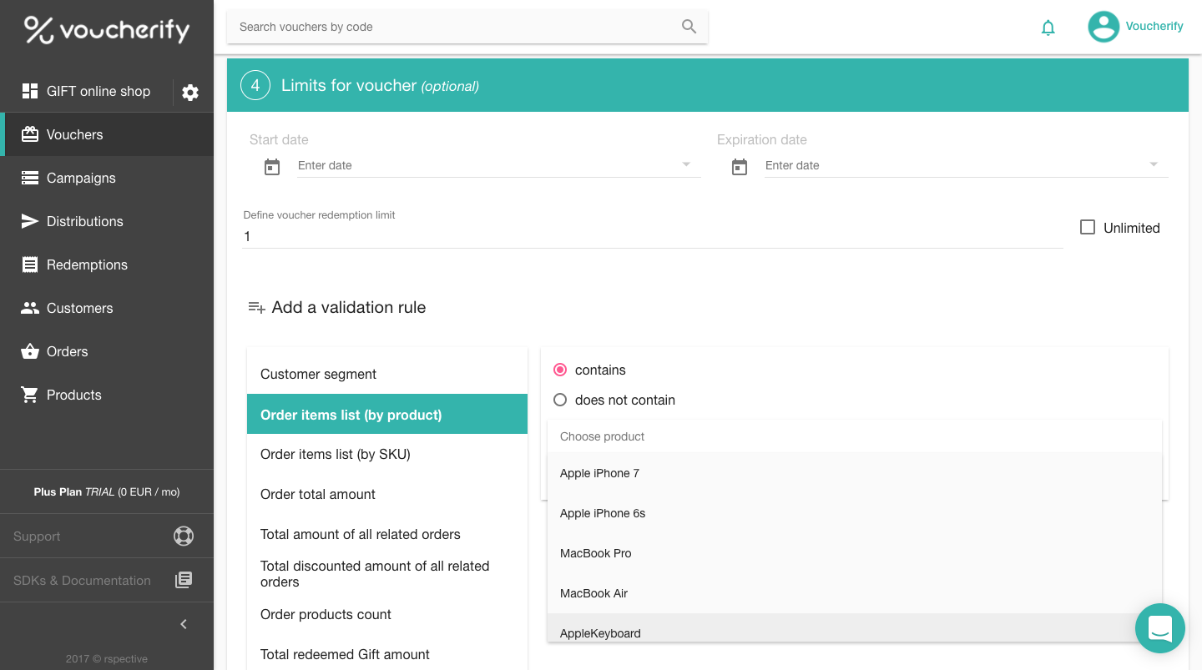Select the 'contains' radio button
The height and width of the screenshot is (670, 1202).
pyautogui.click(x=560, y=370)
